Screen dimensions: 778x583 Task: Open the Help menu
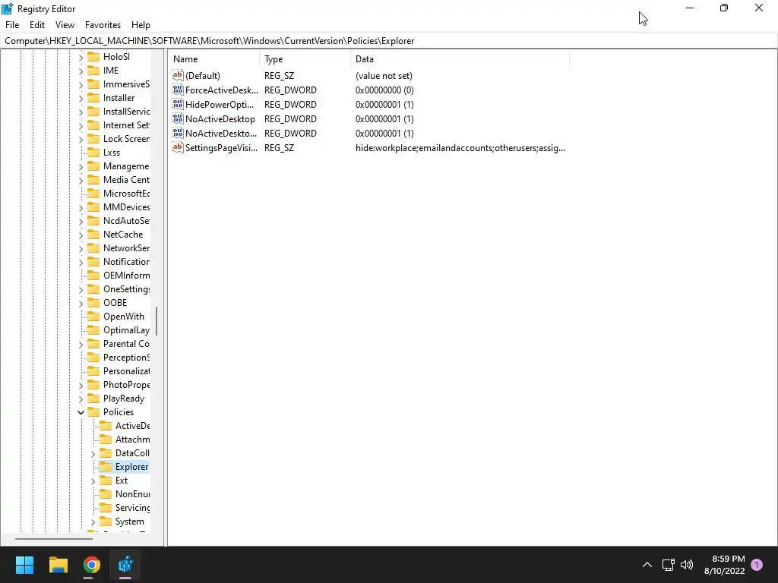[x=141, y=25]
